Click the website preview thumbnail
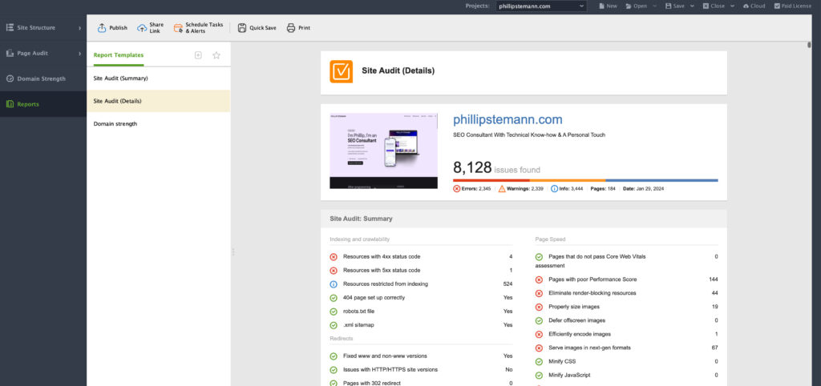Image resolution: width=821 pixels, height=386 pixels. [x=384, y=151]
